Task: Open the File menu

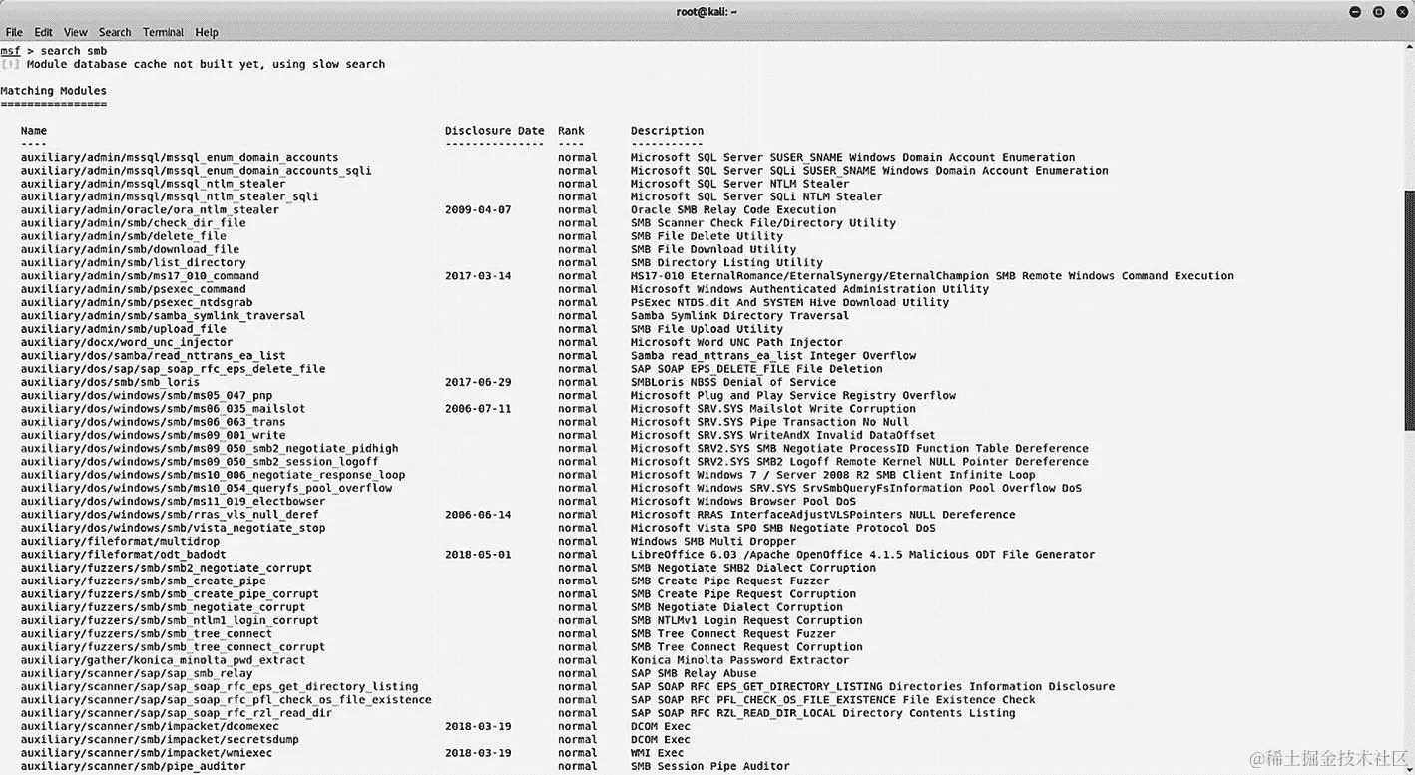Action: [14, 32]
